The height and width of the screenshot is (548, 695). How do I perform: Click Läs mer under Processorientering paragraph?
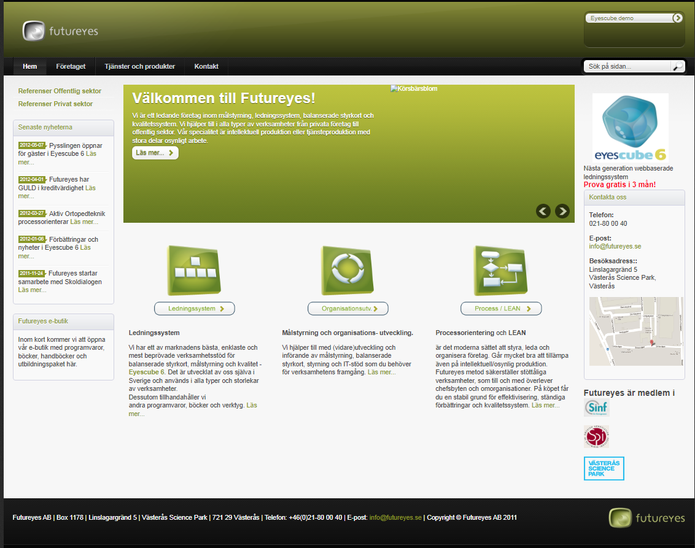pyautogui.click(x=546, y=406)
